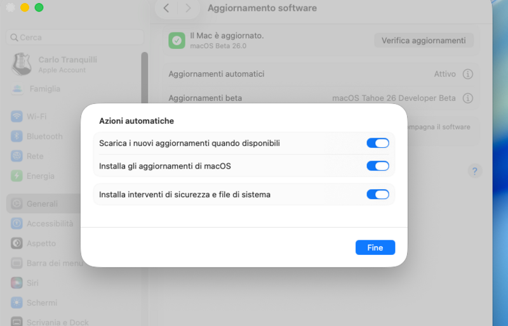Click the help question mark button
Image resolution: width=508 pixels, height=326 pixels.
(474, 171)
